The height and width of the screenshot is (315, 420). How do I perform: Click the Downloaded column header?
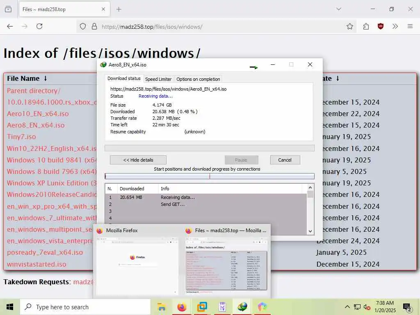(x=138, y=189)
